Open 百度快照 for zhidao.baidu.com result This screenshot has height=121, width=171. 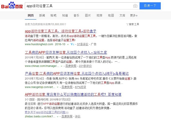point(67,116)
